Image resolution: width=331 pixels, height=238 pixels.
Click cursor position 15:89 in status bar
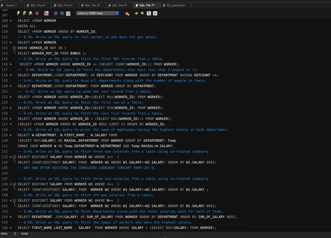pos(24,234)
